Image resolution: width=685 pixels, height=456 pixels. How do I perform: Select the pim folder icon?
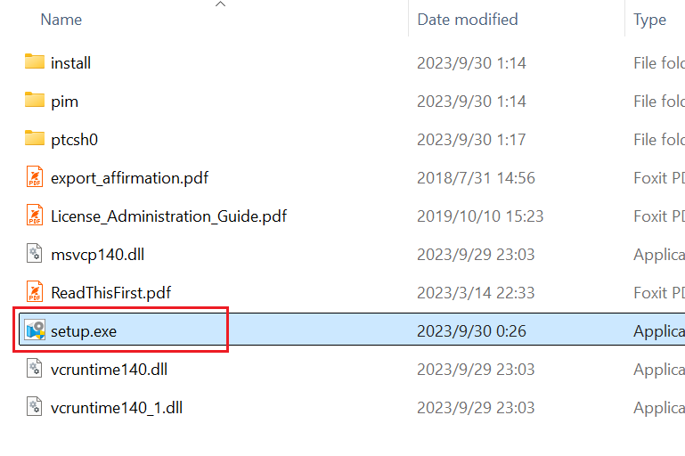(x=35, y=101)
